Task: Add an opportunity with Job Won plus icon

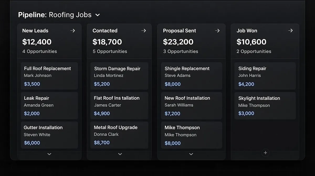Action: (x=265, y=153)
